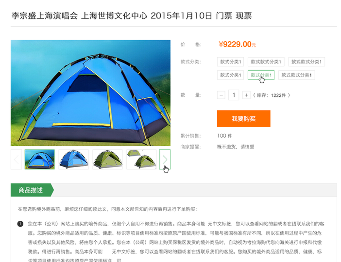Decrease quantity with the minus button
Image resolution: width=341 pixels, height=262 pixels.
pos(221,95)
